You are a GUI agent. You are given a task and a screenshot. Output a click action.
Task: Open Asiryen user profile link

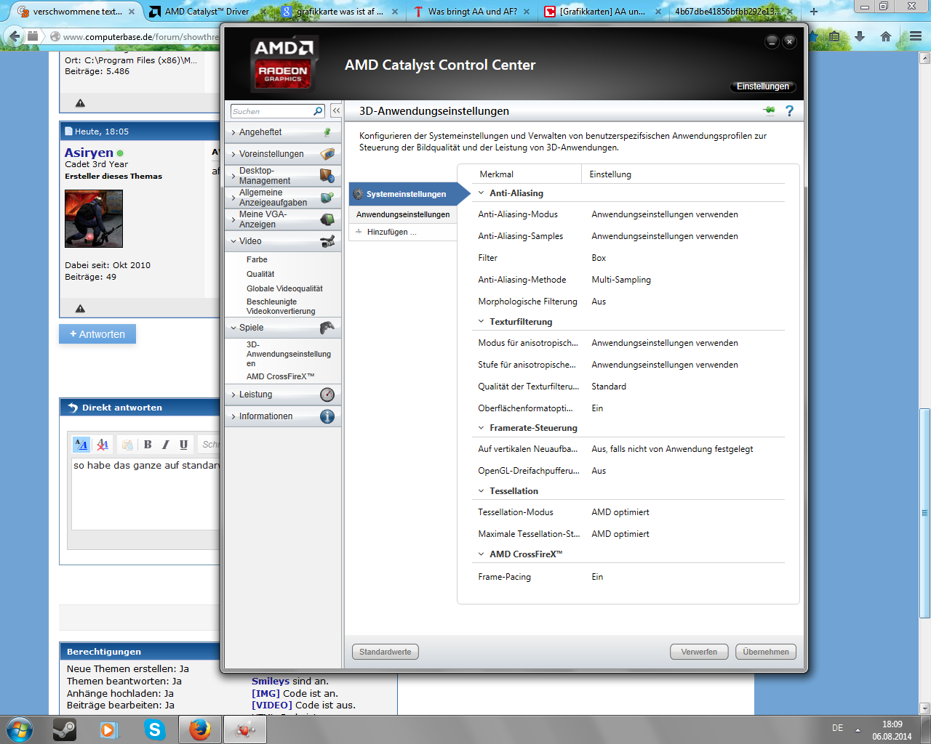[89, 153]
